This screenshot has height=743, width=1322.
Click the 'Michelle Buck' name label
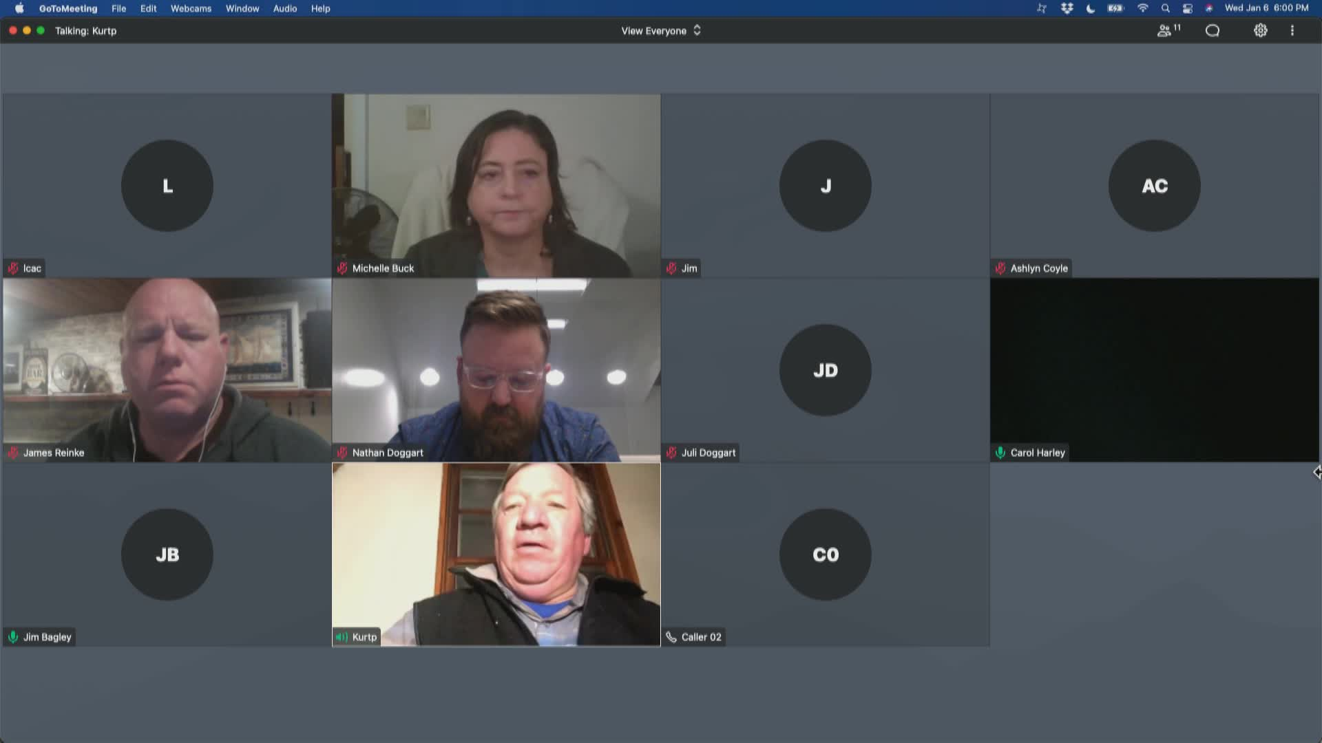383,268
